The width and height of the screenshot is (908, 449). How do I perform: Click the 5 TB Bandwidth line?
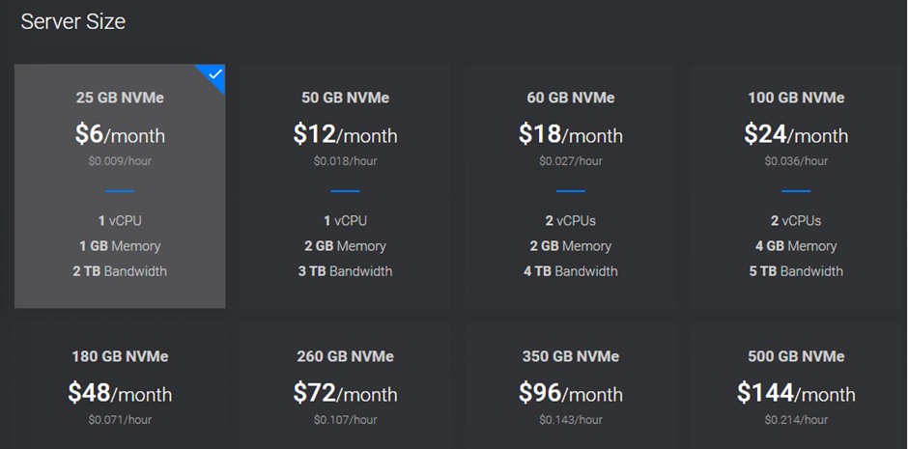tap(796, 270)
